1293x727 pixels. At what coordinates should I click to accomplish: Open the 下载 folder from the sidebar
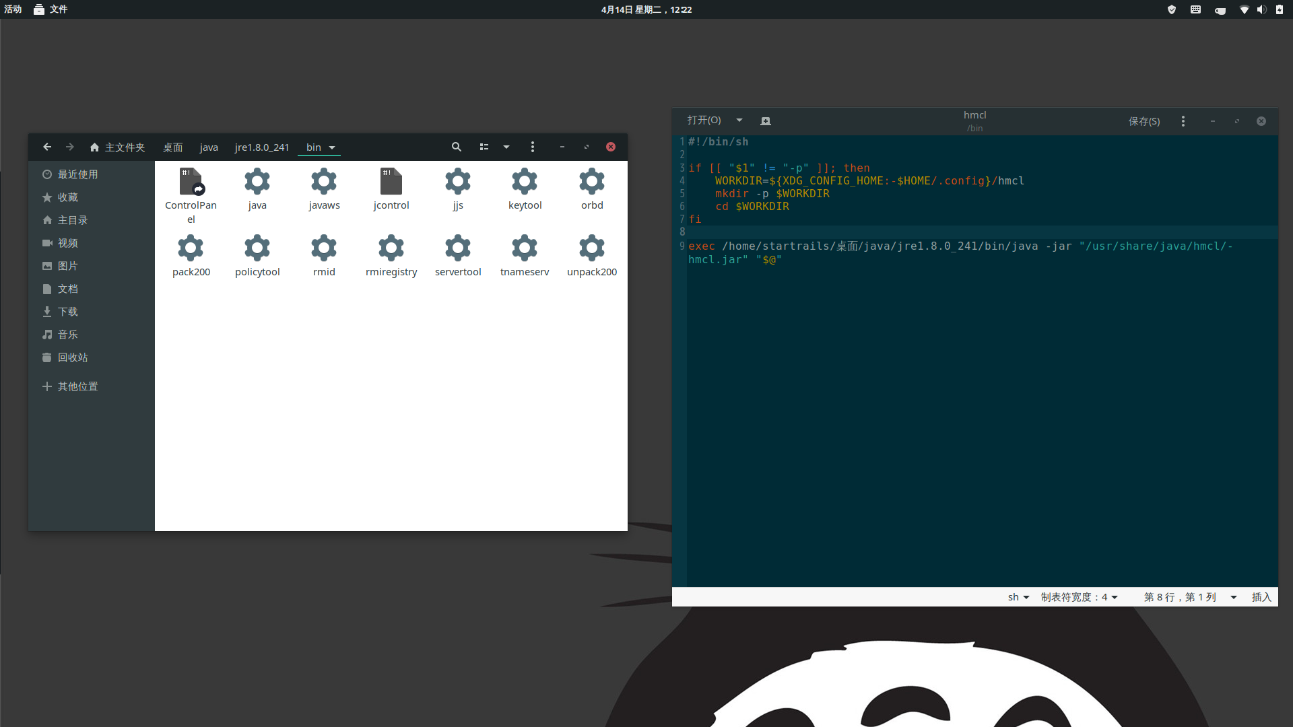(x=67, y=311)
